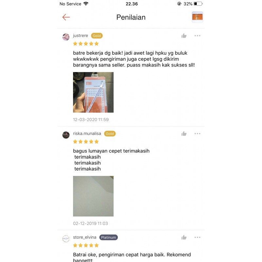
Task: Like riska.munalisa's review with the thumbs up
Action: [x=184, y=134]
